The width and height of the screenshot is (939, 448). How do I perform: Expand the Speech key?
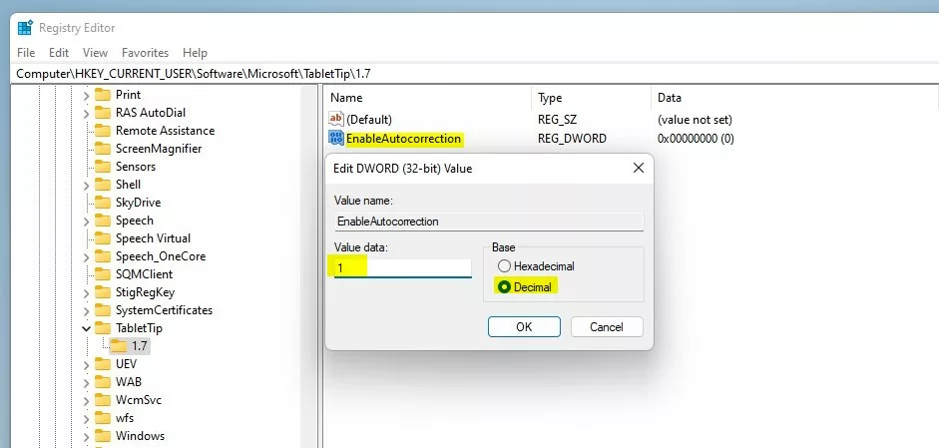(86, 221)
